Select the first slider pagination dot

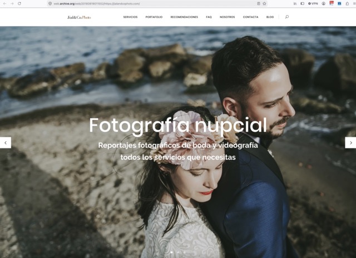click(172, 252)
